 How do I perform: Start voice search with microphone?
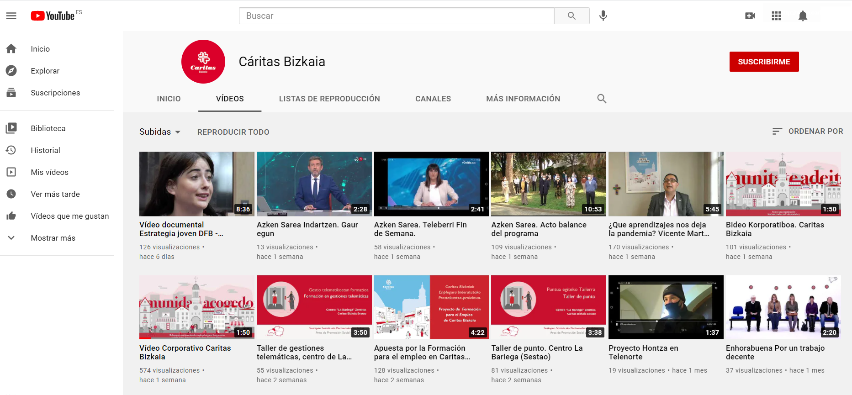tap(603, 16)
